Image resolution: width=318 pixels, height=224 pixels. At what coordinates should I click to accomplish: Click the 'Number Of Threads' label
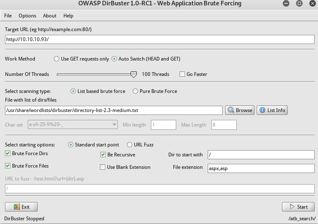[27, 74]
